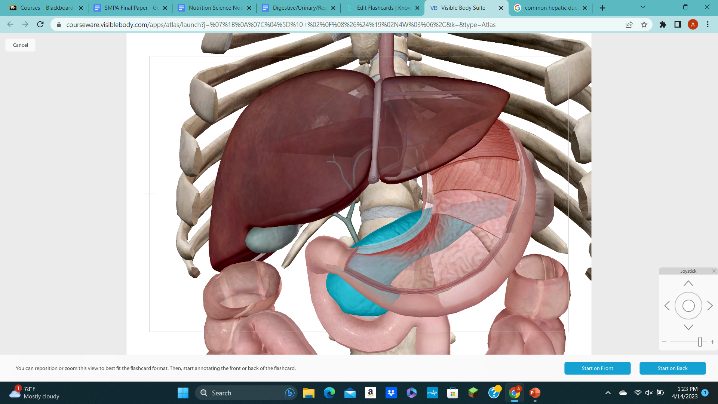The height and width of the screenshot is (404, 718).
Task: Open the tab search dropdown
Action: tap(643, 7)
